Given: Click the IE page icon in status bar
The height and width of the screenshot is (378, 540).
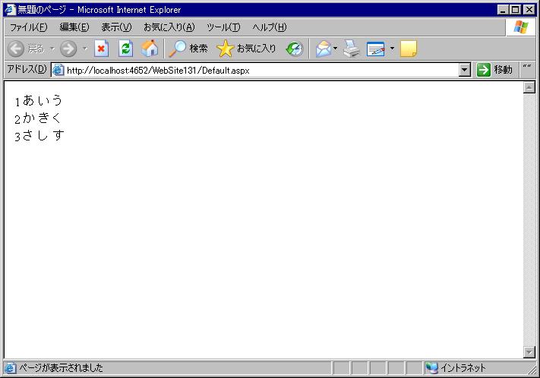Looking at the screenshot, I should 10,368.
